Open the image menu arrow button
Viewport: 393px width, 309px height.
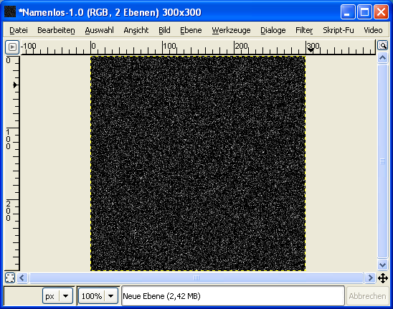coord(12,47)
